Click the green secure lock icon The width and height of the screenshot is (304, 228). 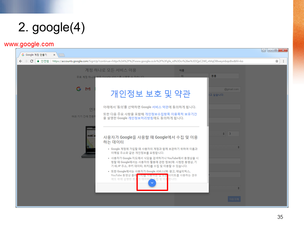(x=38, y=61)
